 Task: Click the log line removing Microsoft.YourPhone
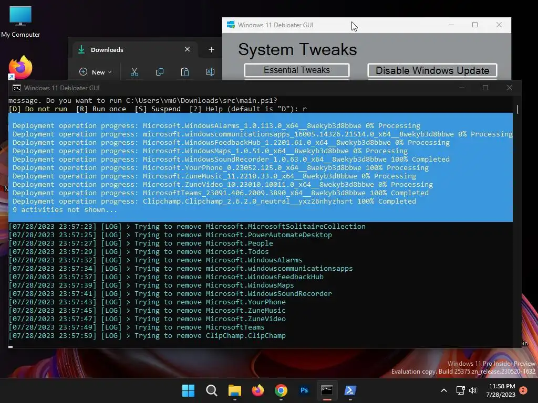tap(147, 302)
